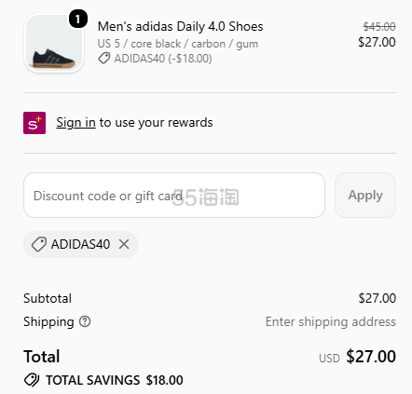
Task: Click the crossed-out $45.00 original price
Action: pos(379,27)
